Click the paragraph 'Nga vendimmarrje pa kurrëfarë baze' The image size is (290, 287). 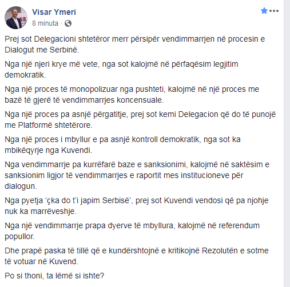coord(137,175)
